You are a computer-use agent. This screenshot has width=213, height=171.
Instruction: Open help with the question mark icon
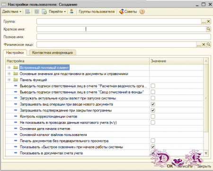point(142,12)
